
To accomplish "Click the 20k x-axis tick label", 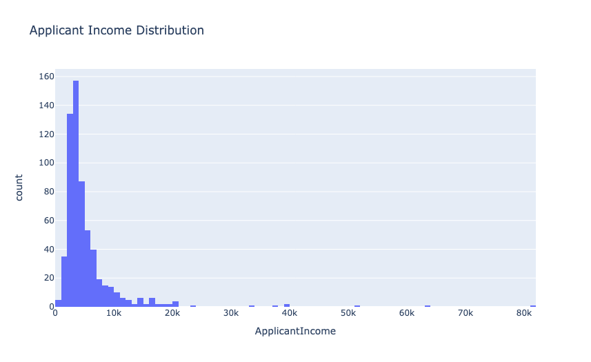I will 172,314.
